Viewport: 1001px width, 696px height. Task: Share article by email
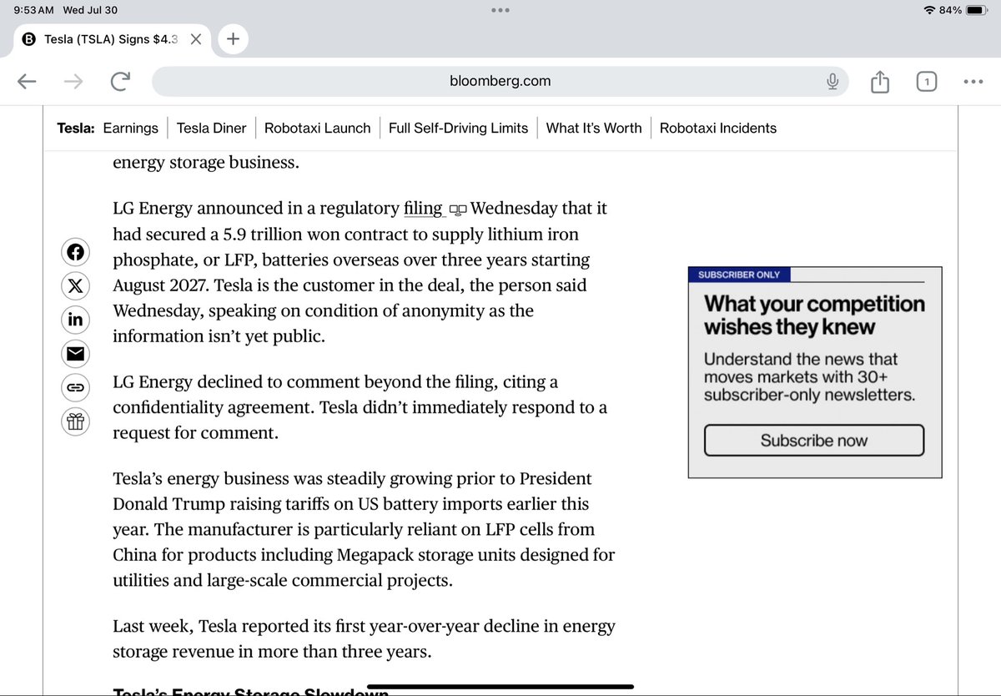[75, 354]
